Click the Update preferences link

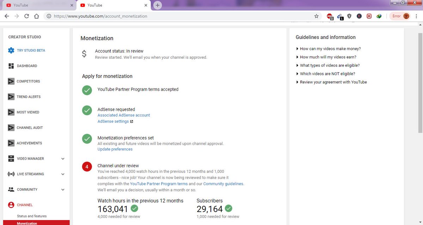[x=115, y=149]
